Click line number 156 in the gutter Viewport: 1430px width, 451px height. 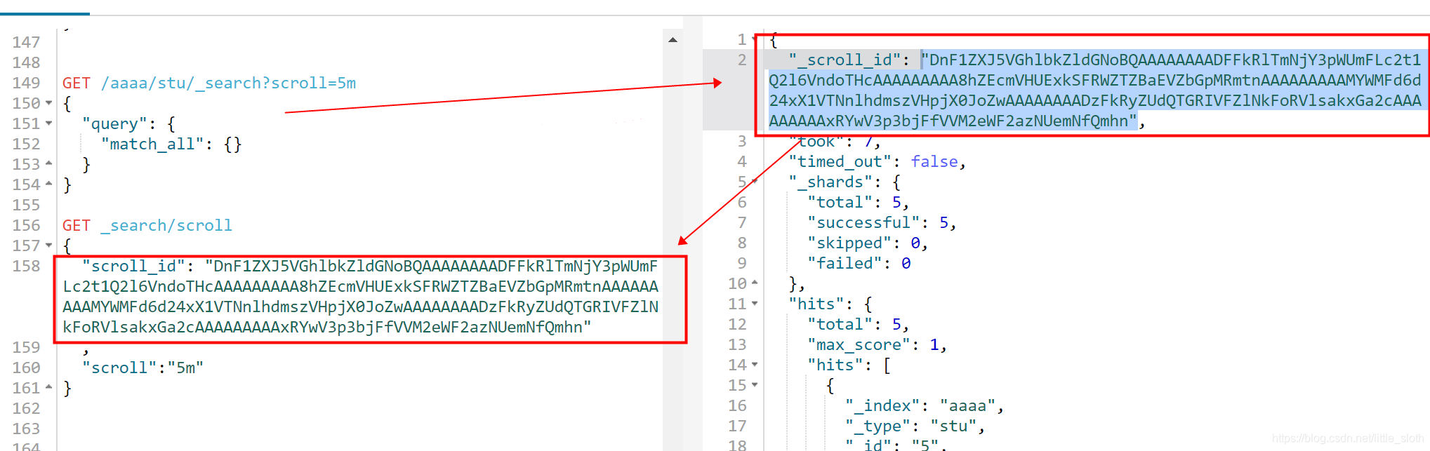pyautogui.click(x=26, y=225)
